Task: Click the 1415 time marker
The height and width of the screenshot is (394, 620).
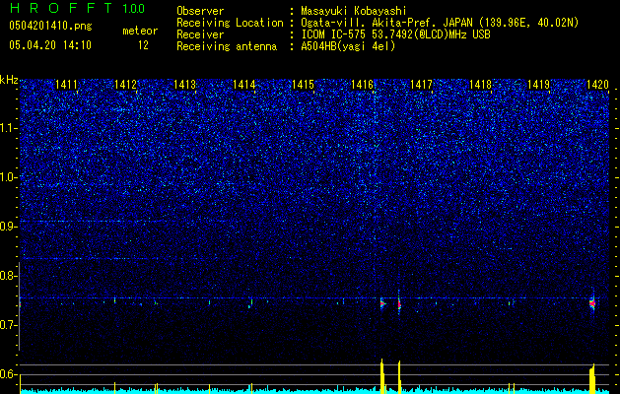Action: pos(303,85)
